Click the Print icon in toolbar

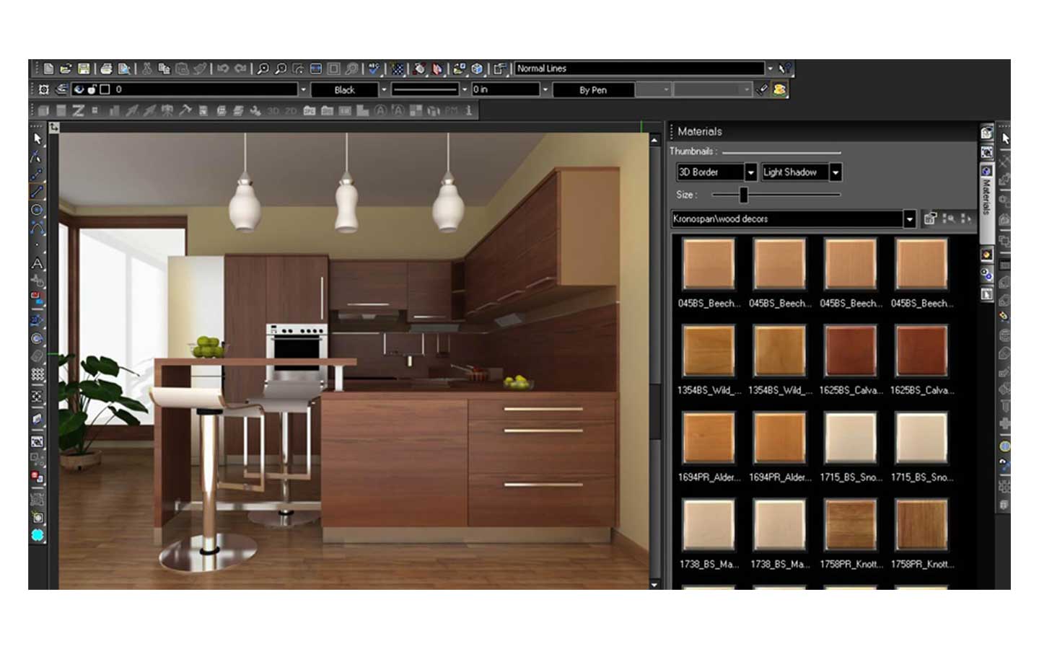tap(106, 69)
